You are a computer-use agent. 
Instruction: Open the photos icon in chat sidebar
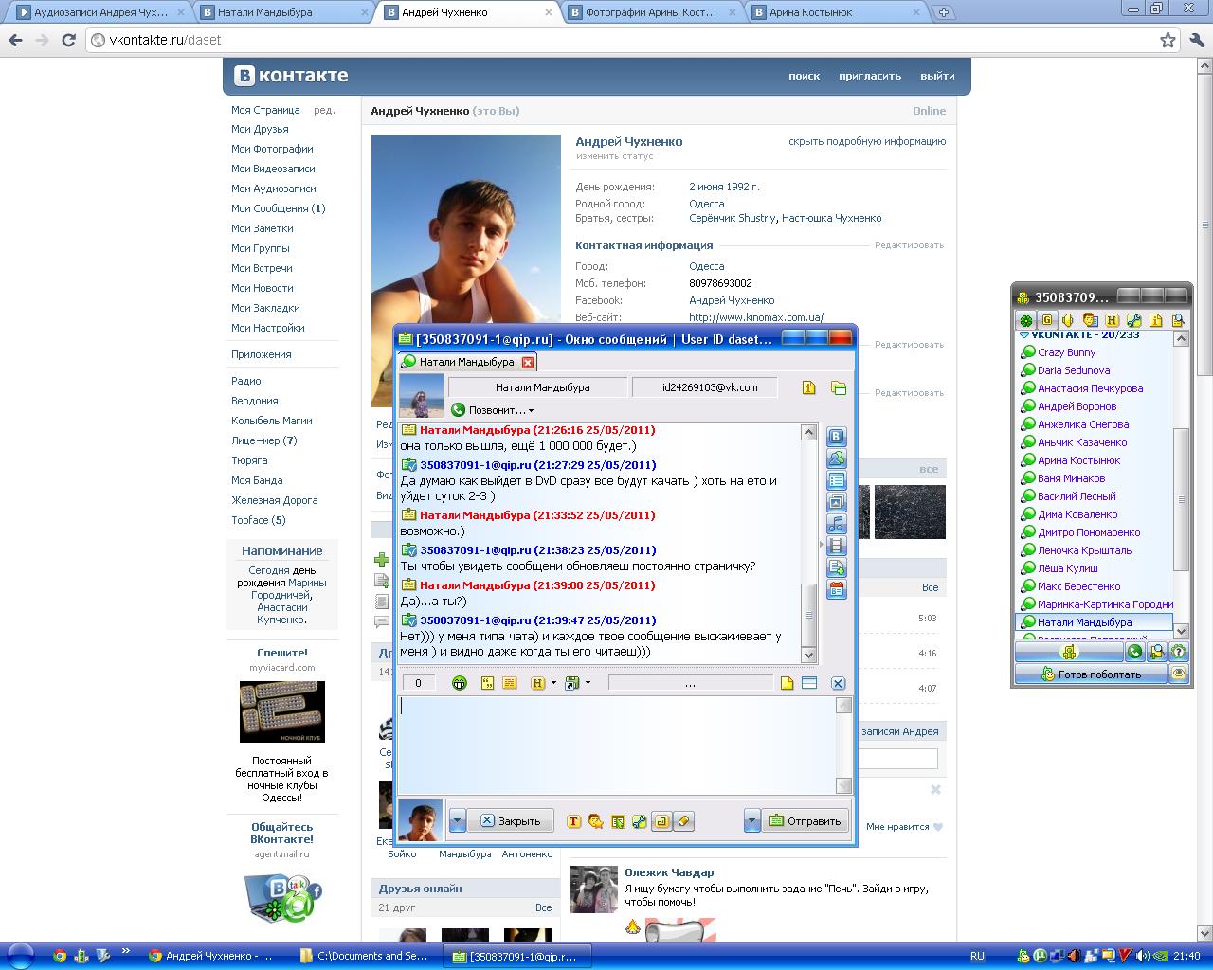tap(837, 502)
